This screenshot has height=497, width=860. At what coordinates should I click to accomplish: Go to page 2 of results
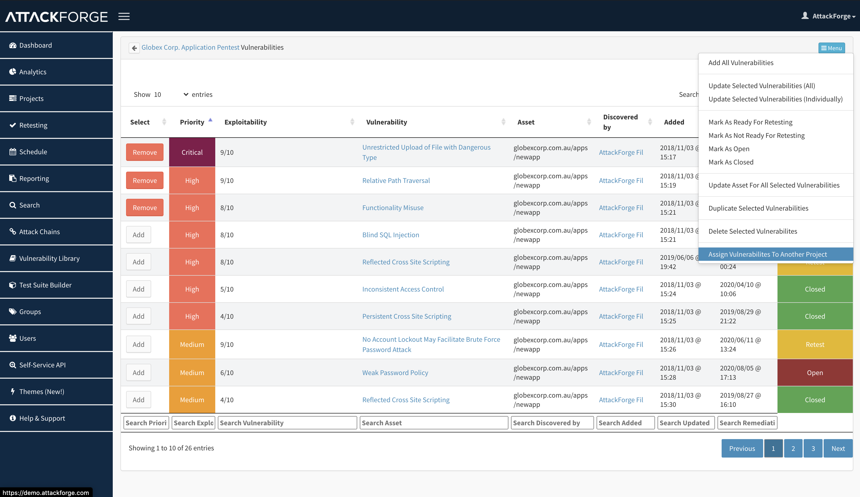793,448
